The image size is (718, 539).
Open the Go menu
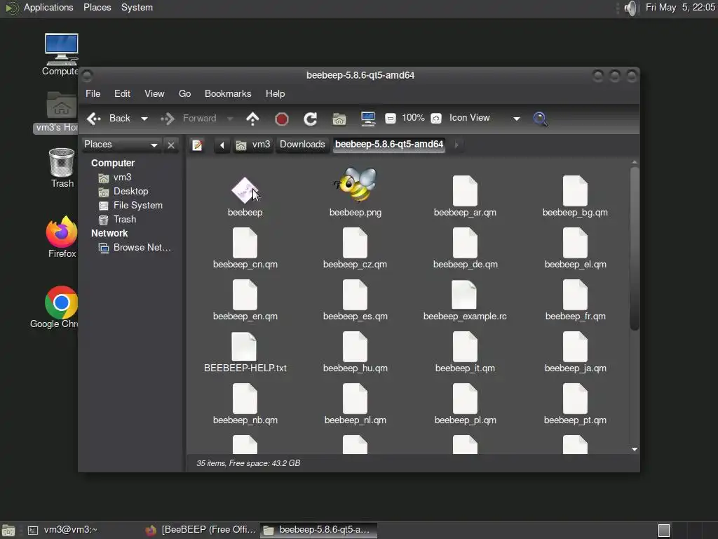[184, 93]
